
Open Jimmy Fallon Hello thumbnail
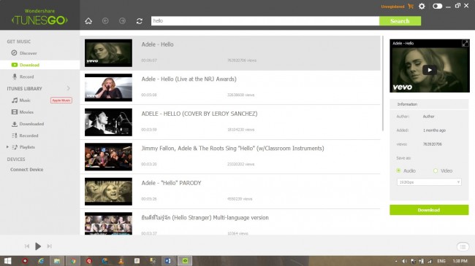click(108, 157)
